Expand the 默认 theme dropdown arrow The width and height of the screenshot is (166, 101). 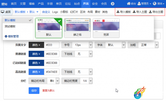pos(37,12)
